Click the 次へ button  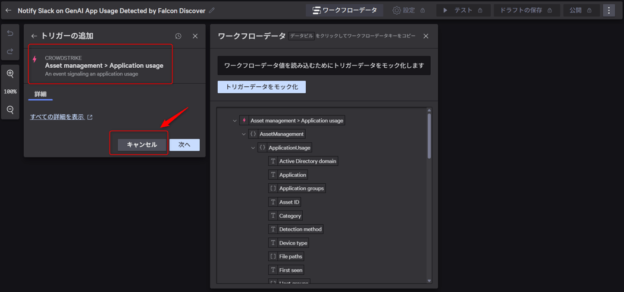tap(184, 145)
